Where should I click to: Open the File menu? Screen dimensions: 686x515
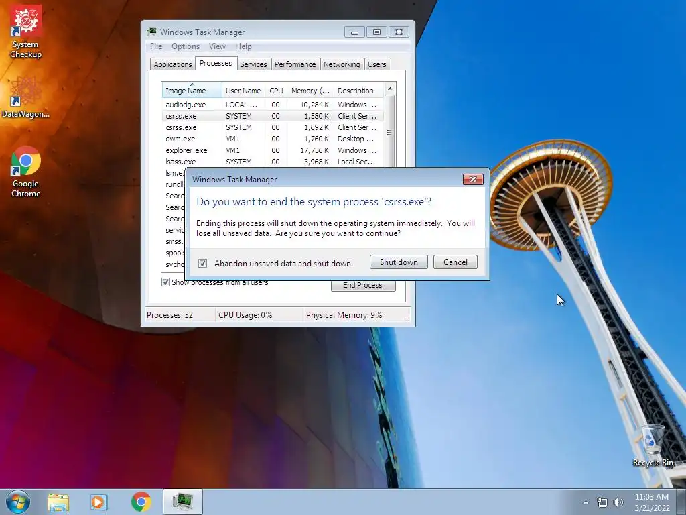click(155, 46)
